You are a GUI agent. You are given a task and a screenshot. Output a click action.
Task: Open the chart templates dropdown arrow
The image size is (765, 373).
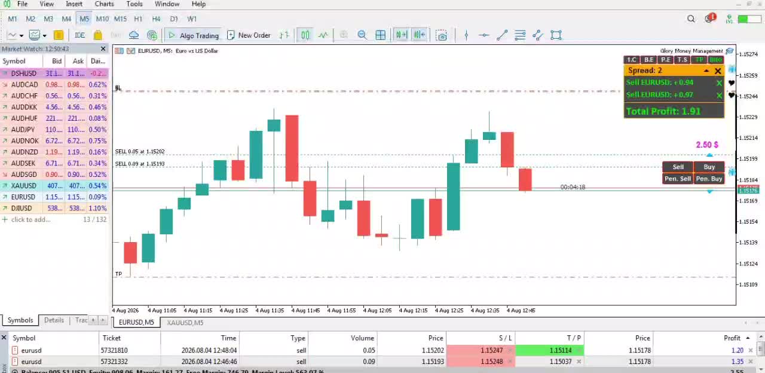[45, 35]
